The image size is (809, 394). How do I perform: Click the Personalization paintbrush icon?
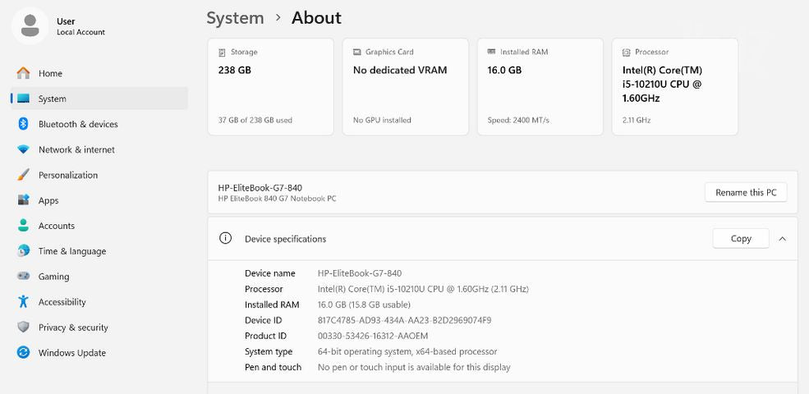tap(23, 175)
